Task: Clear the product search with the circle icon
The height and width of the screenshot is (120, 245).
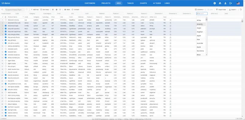Action: click(x=27, y=10)
